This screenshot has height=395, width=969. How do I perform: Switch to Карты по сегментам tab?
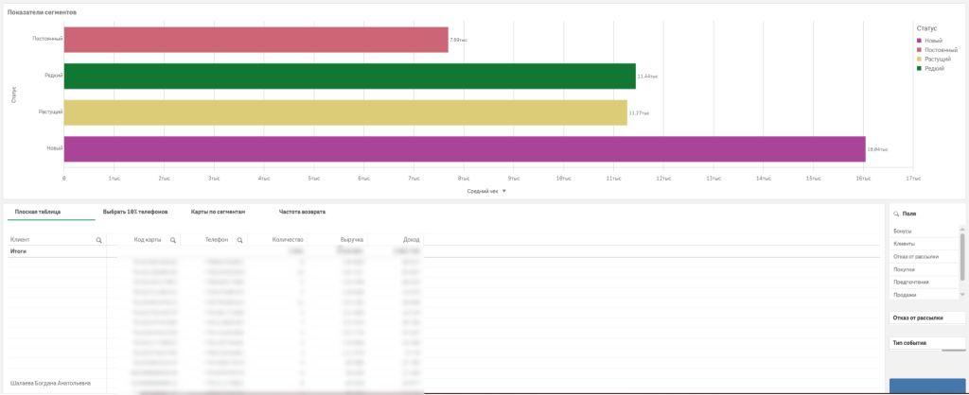point(218,212)
